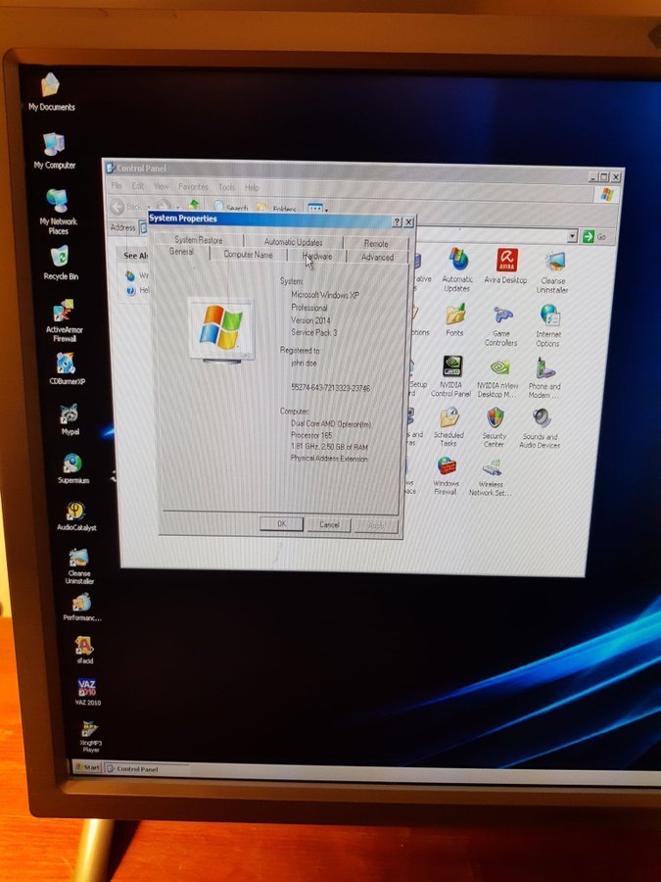This screenshot has width=661, height=882.
Task: Open the Start menu
Action: point(89,767)
